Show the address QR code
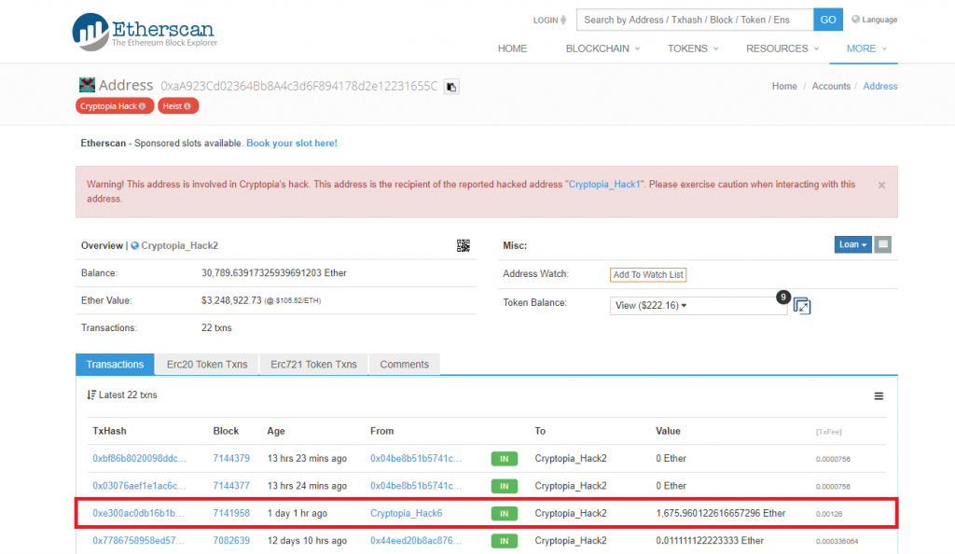The width and height of the screenshot is (955, 554). [x=463, y=245]
